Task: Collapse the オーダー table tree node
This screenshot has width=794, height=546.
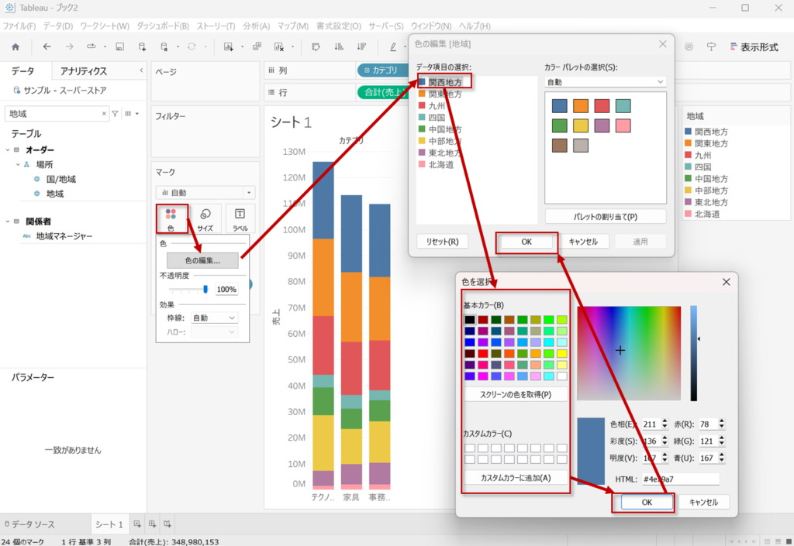Action: (x=8, y=150)
